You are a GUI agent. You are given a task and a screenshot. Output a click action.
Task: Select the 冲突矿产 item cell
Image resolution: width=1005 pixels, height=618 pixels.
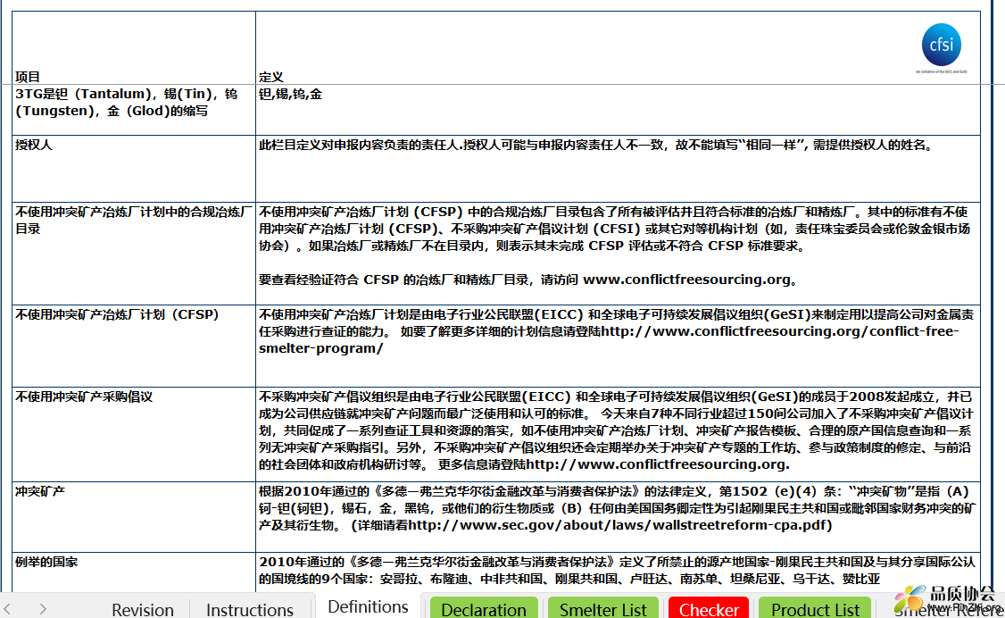(x=133, y=517)
